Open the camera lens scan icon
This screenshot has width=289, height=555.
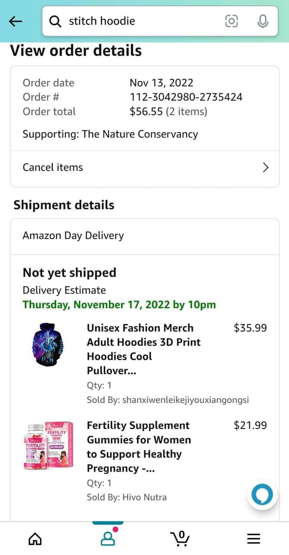pos(232,21)
